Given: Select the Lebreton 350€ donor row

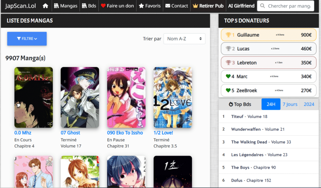Looking at the screenshot, I should click(269, 63).
